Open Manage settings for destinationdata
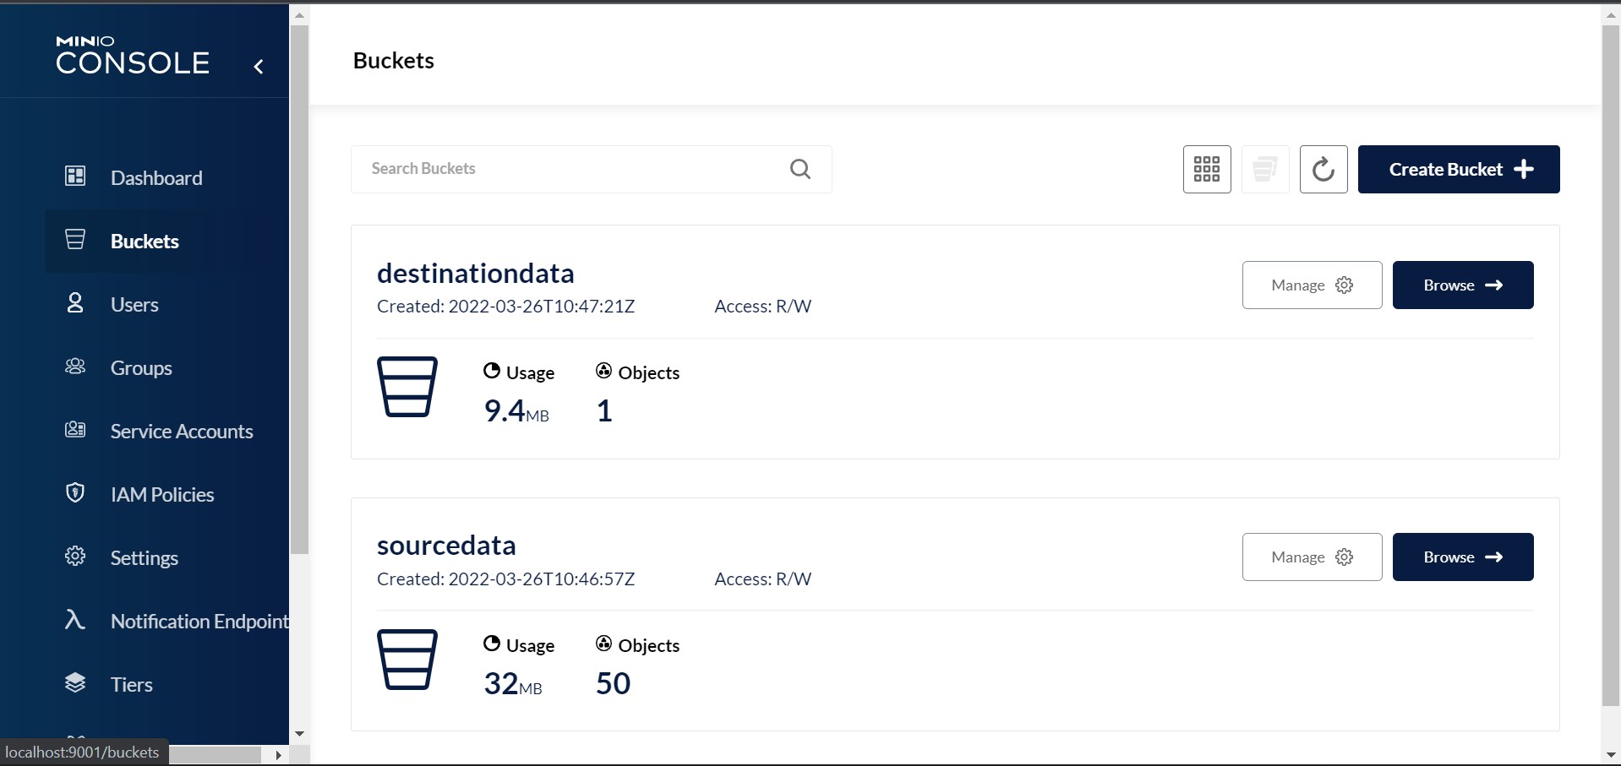Viewport: 1621px width, 766px height. click(x=1311, y=285)
